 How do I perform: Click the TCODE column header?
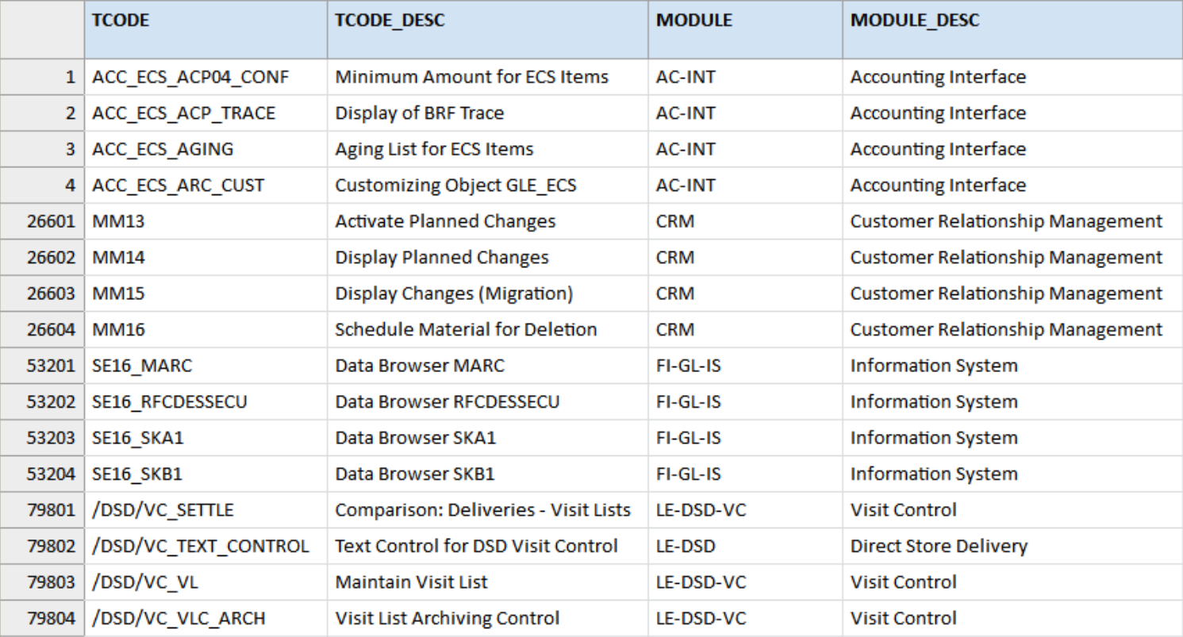click(205, 29)
